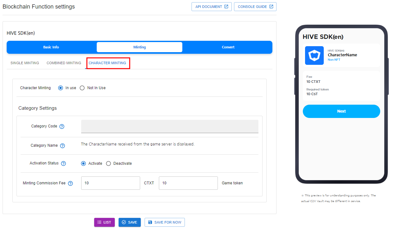This screenshot has height=234, width=397.
Task: Click the CTXT commission fee input field
Action: point(111,183)
